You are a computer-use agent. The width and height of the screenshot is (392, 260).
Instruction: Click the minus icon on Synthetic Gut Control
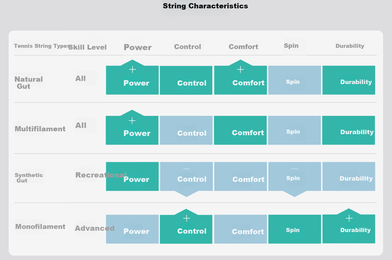pyautogui.click(x=187, y=169)
